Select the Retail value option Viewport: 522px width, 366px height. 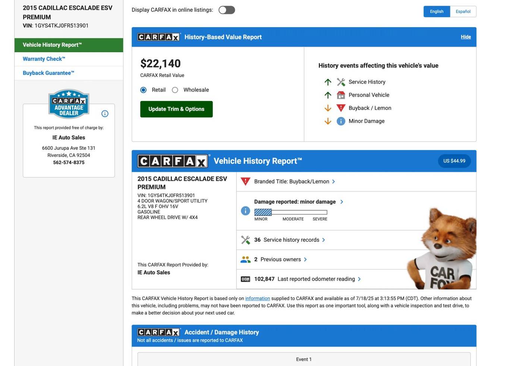(144, 90)
